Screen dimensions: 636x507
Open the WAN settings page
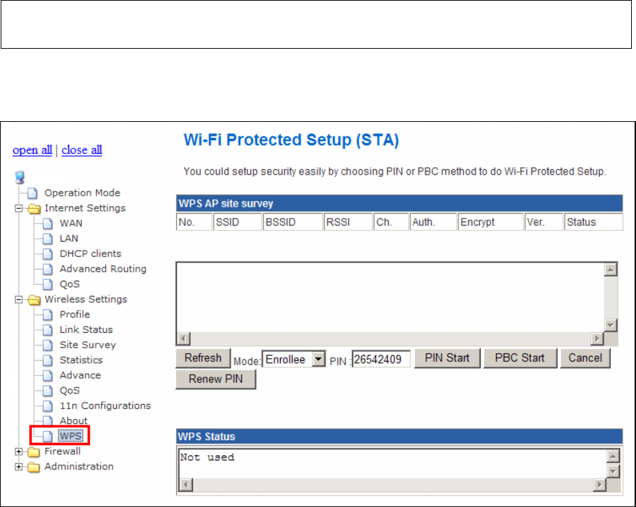point(71,223)
